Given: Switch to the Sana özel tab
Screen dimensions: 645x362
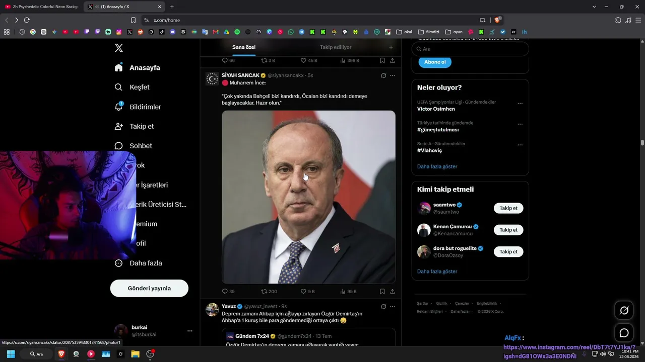Looking at the screenshot, I should tap(244, 47).
